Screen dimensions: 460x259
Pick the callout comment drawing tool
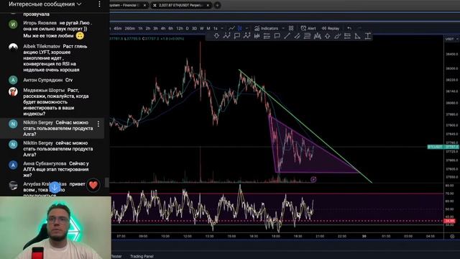point(277,36)
